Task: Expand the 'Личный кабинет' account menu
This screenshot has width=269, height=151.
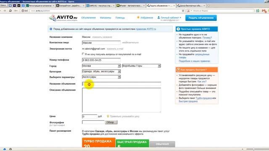Action: click(x=169, y=18)
